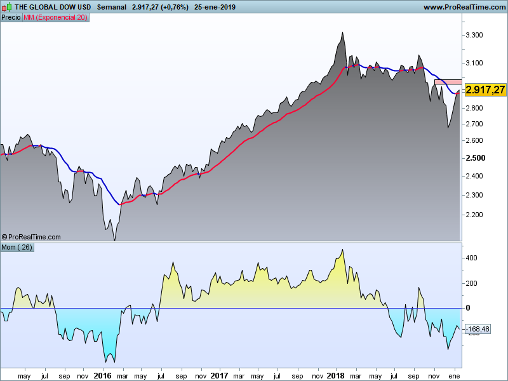Click the 2016 label on time axis
The width and height of the screenshot is (508, 381).
click(102, 376)
